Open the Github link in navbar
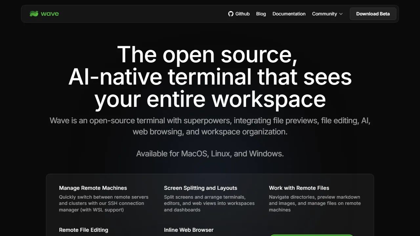Image resolution: width=420 pixels, height=236 pixels. (x=239, y=14)
